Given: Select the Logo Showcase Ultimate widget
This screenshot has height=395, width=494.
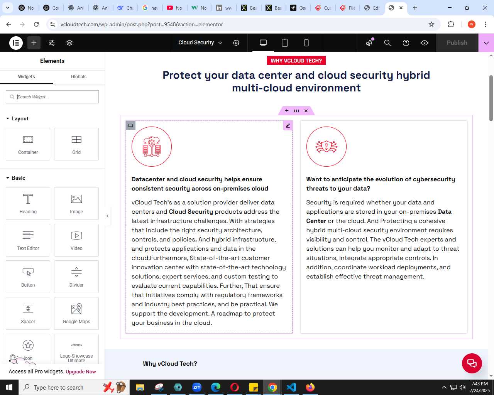Looking at the screenshot, I should (x=76, y=349).
